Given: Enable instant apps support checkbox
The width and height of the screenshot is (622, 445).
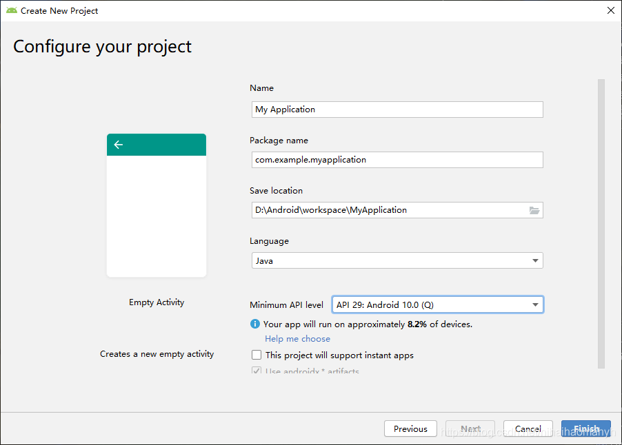Looking at the screenshot, I should [257, 355].
